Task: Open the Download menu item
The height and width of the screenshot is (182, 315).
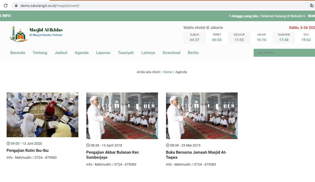Action: (x=171, y=53)
